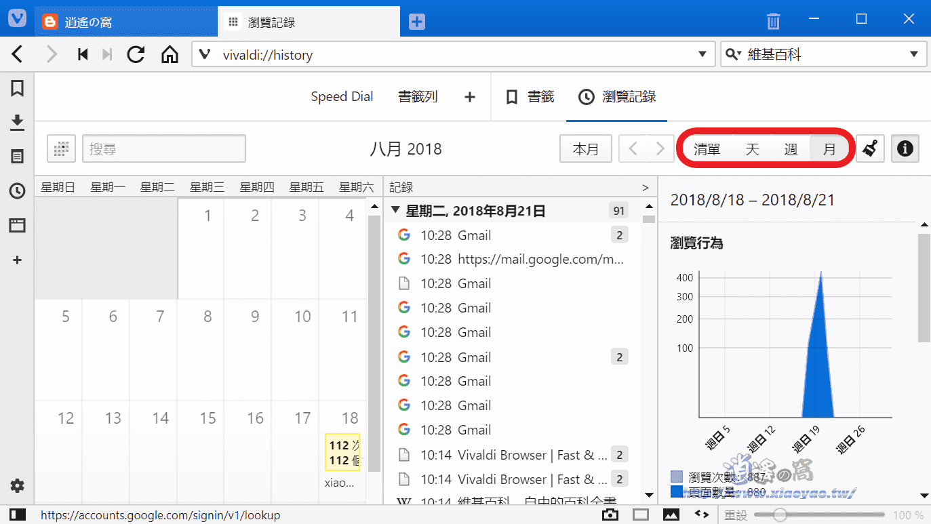Click the 維基百科 search field
Screen dimensions: 931x524
point(824,55)
